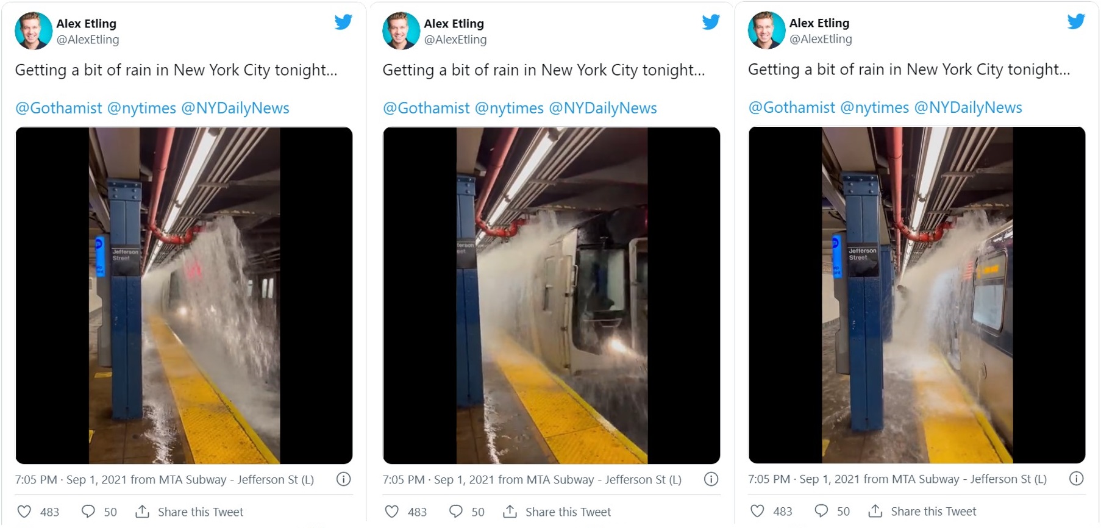Screen dimensions: 1101x528
Task: Click Share this Tweet on the middle card
Action: coord(557,512)
